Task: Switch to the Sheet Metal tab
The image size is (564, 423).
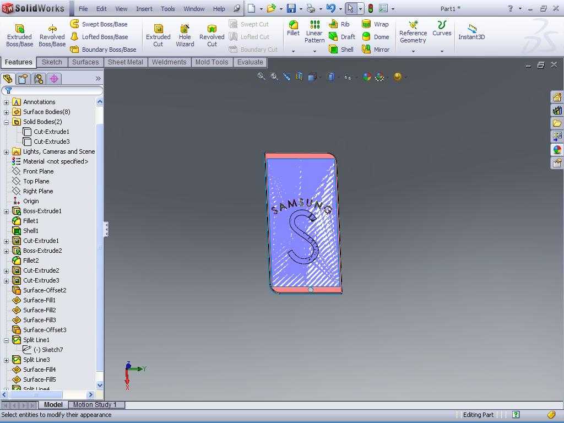Action: point(126,62)
